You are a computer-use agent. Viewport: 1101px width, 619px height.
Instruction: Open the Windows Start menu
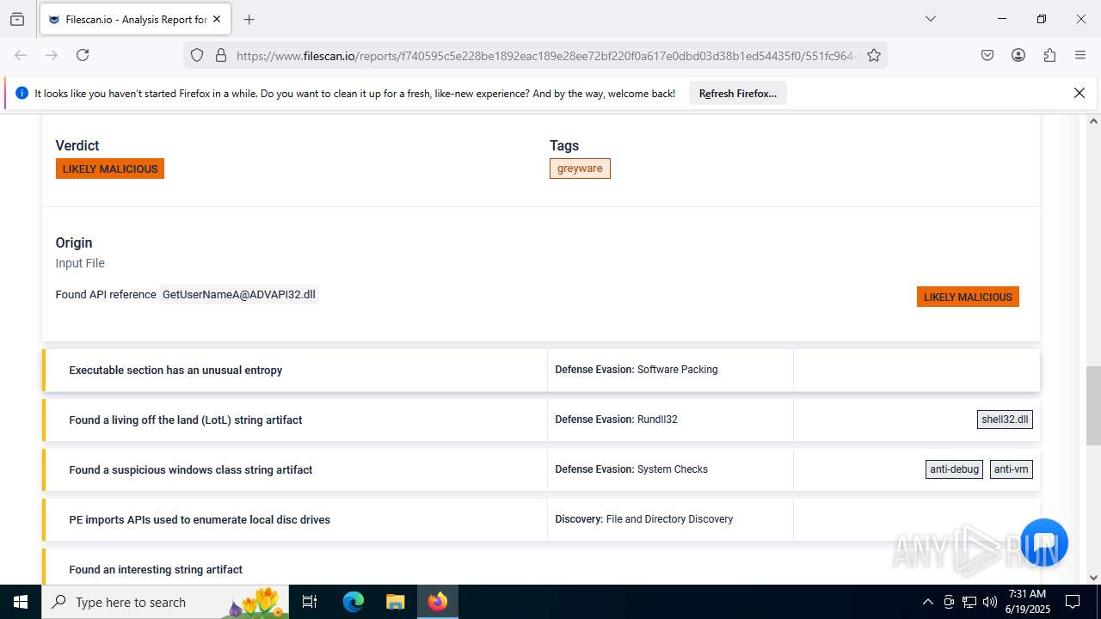pos(21,602)
